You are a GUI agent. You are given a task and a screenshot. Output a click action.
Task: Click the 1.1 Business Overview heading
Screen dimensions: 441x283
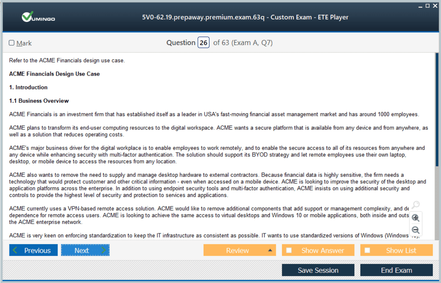point(39,101)
